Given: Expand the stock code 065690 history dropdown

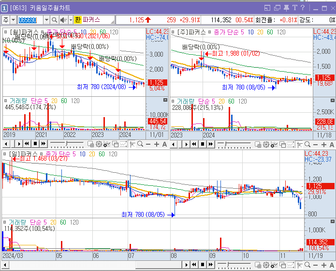Looking at the screenshot, I should [46, 20].
